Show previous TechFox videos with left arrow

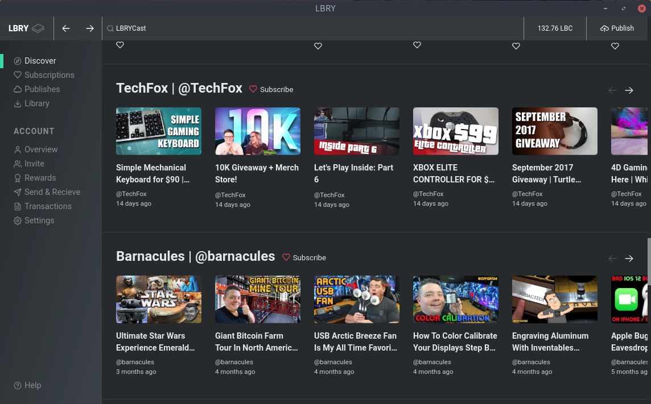tap(612, 90)
